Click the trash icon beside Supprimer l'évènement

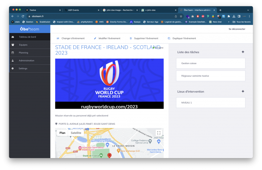pos(131,38)
